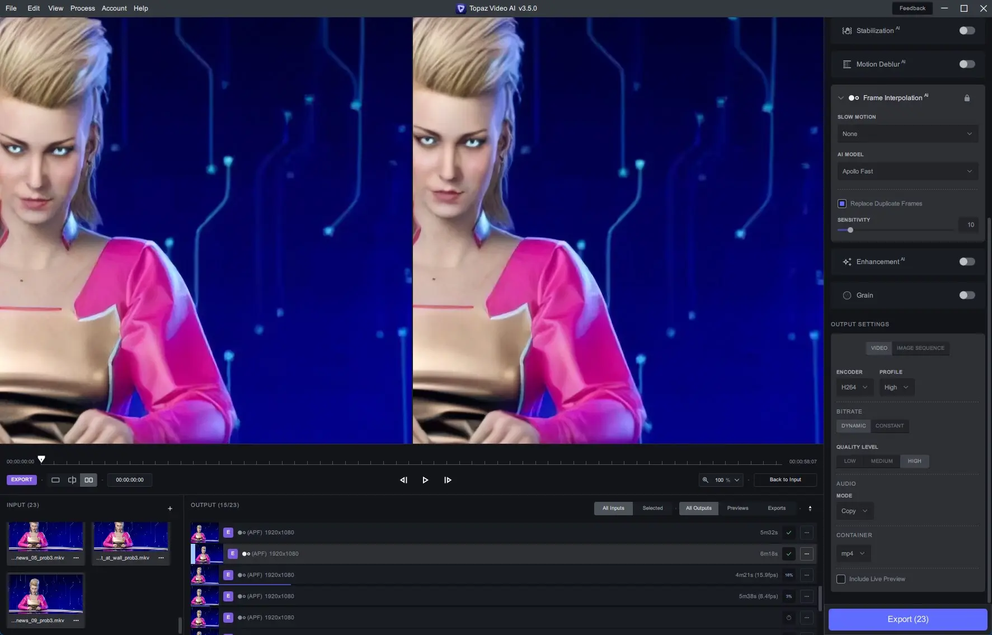Turn on the Motion Deblur switch
The image size is (992, 635).
pos(966,64)
